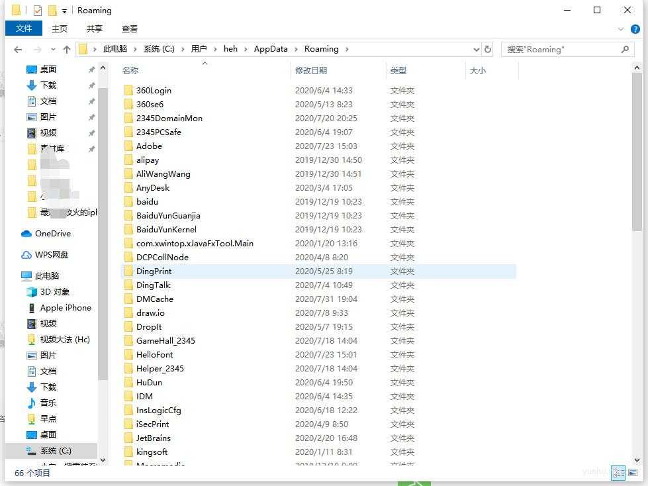The image size is (648, 486).
Task: Select the OneDrive item in sidebar
Action: pyautogui.click(x=51, y=233)
